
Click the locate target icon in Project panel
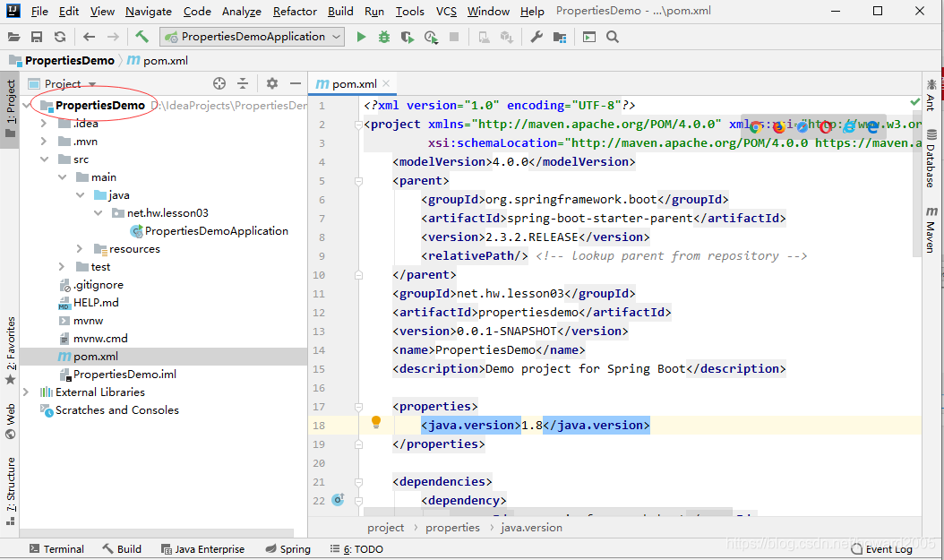click(x=219, y=83)
